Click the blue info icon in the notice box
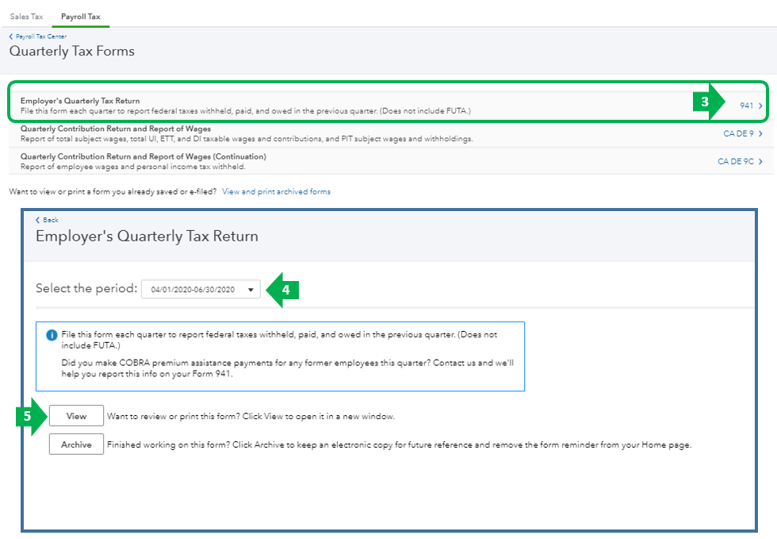 (x=52, y=335)
